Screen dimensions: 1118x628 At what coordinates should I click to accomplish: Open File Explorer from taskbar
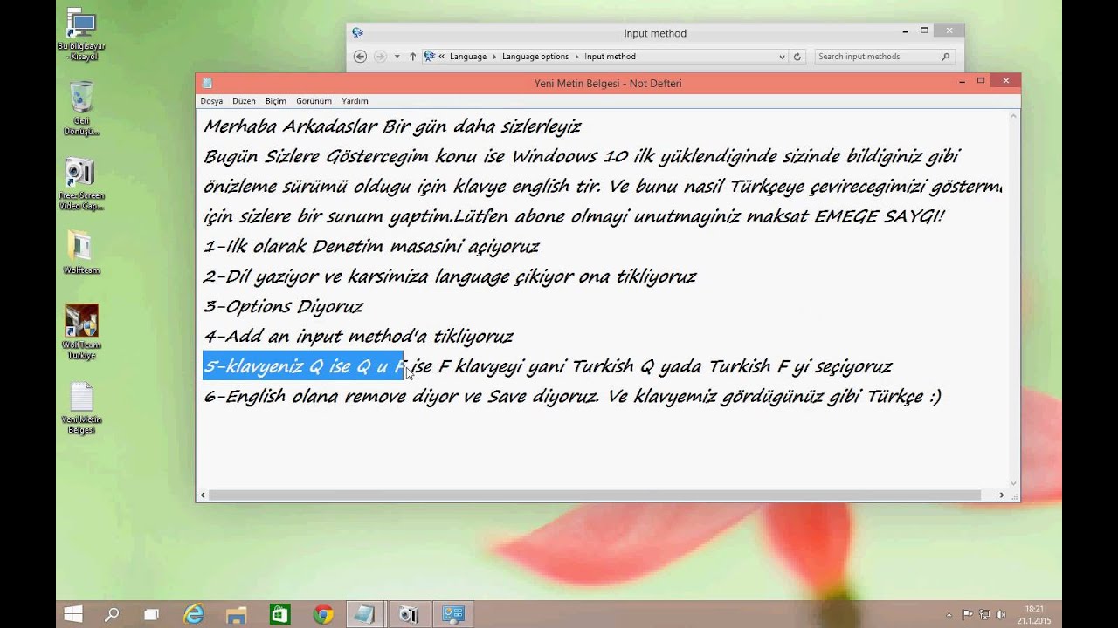[236, 614]
